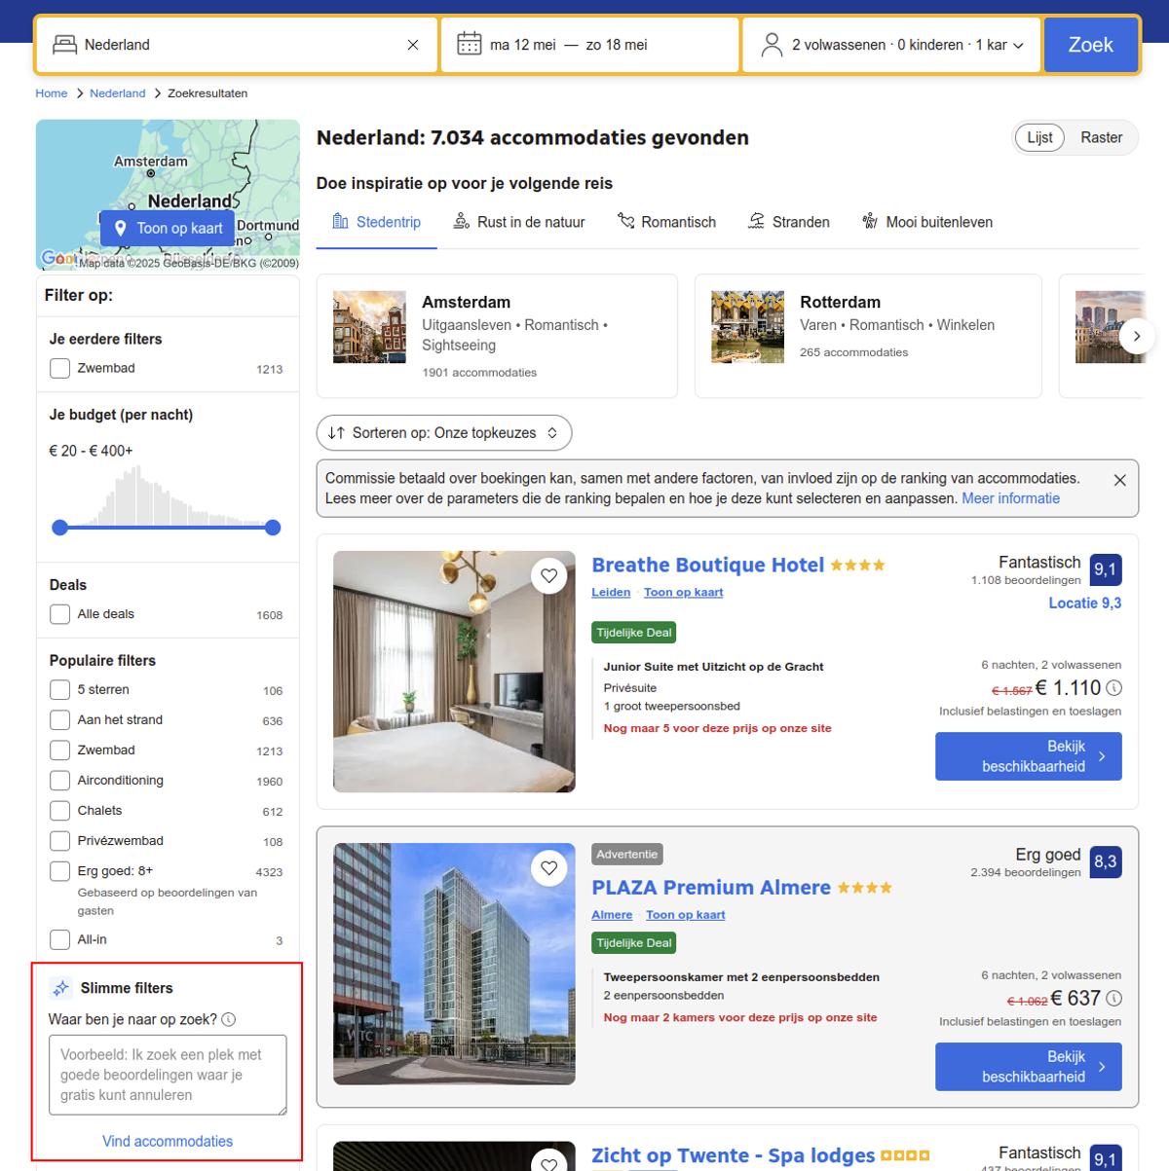Check Zwembad under Populaire filters
Image resolution: width=1169 pixels, height=1171 pixels.
[x=59, y=750]
